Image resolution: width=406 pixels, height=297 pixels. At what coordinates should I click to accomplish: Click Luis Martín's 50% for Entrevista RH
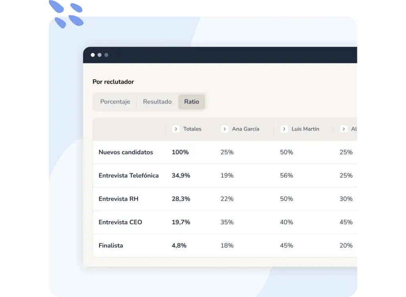287,199
